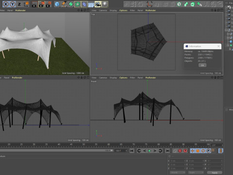
Task: Click the Record Active Objects key icon
Action: (174, 151)
